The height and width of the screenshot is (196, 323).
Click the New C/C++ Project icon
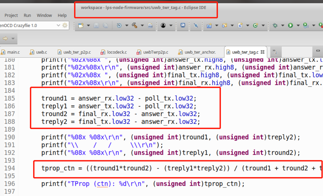point(209,25)
